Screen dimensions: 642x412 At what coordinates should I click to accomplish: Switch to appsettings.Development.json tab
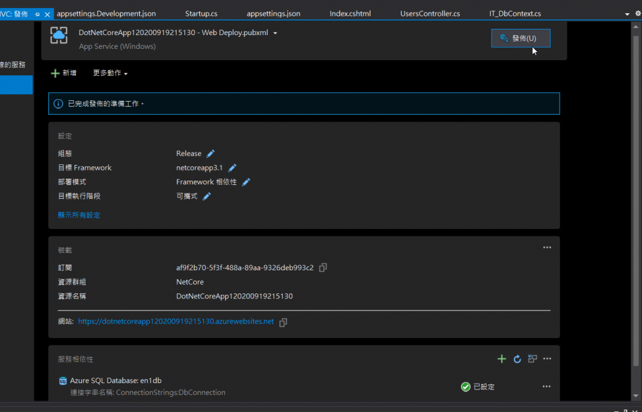pyautogui.click(x=106, y=14)
